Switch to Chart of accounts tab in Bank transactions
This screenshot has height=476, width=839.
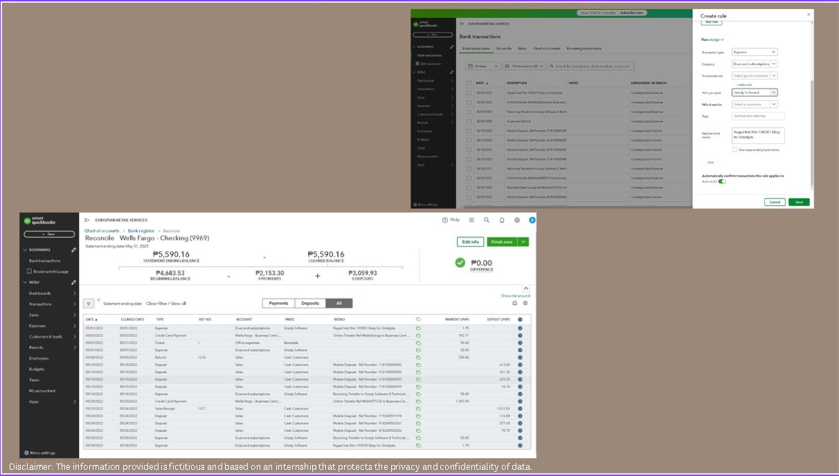[x=547, y=48]
